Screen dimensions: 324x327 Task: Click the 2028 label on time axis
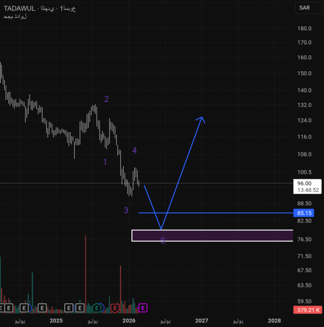[274, 321]
